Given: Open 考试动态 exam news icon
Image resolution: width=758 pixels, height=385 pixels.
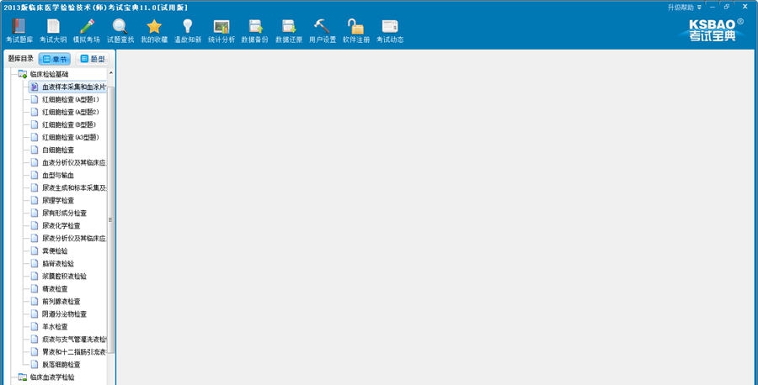Looking at the screenshot, I should (x=390, y=31).
